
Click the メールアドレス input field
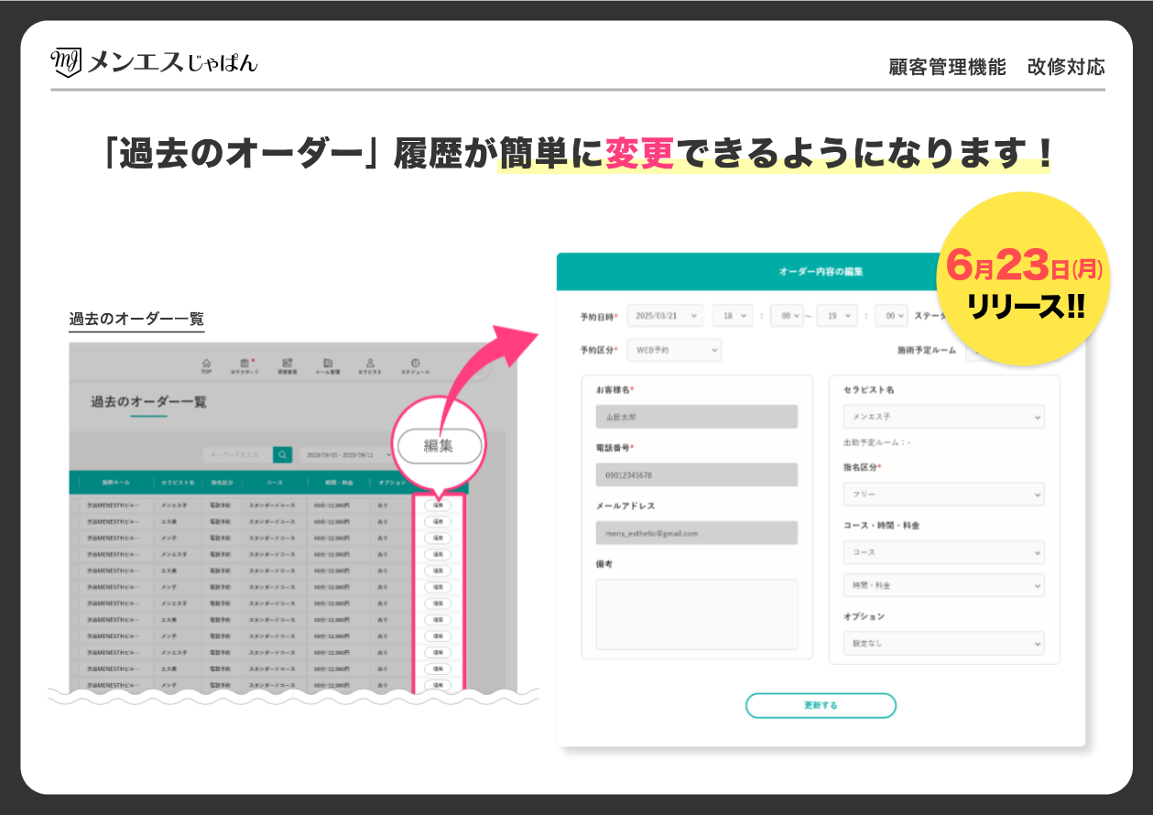click(x=696, y=533)
